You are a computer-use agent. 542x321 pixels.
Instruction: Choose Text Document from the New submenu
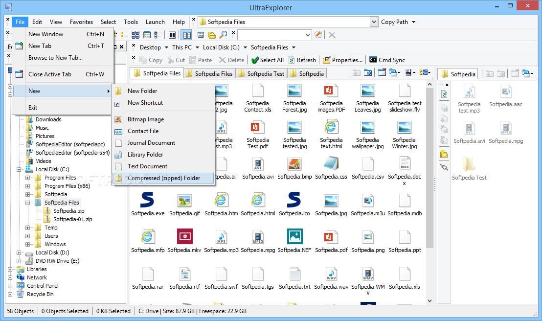163,166
